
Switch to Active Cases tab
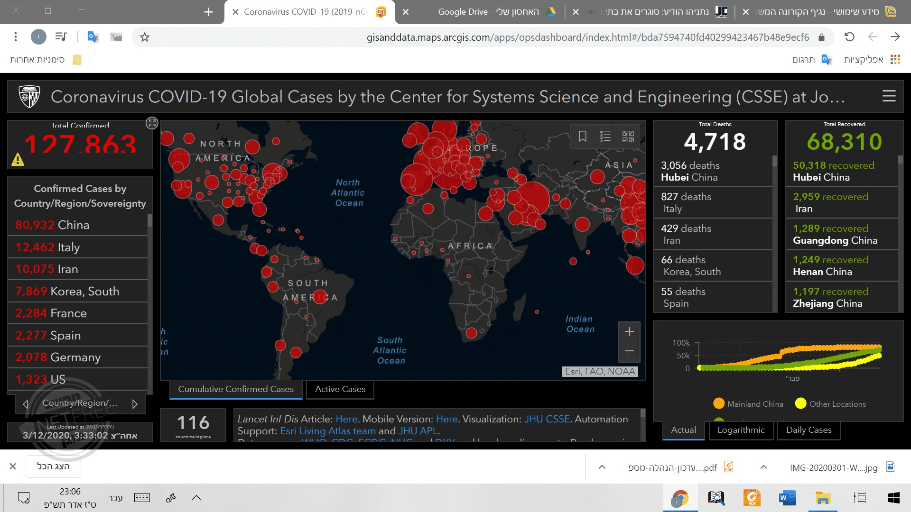(x=340, y=389)
